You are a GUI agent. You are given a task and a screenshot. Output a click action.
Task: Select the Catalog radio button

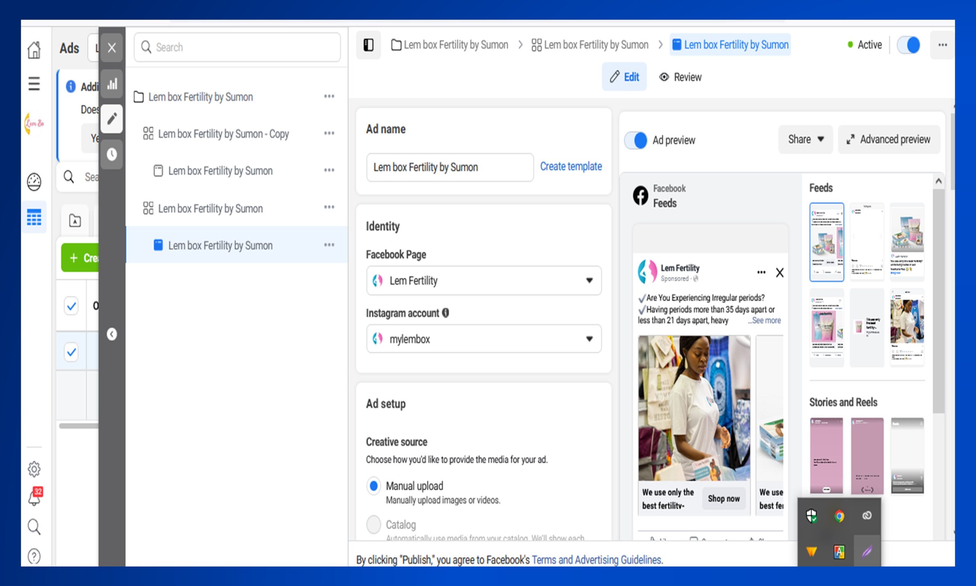coord(373,524)
